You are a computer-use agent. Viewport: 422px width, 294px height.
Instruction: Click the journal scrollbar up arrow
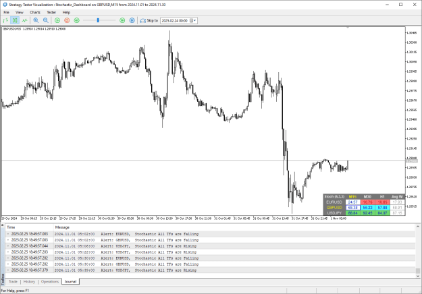coord(418,227)
